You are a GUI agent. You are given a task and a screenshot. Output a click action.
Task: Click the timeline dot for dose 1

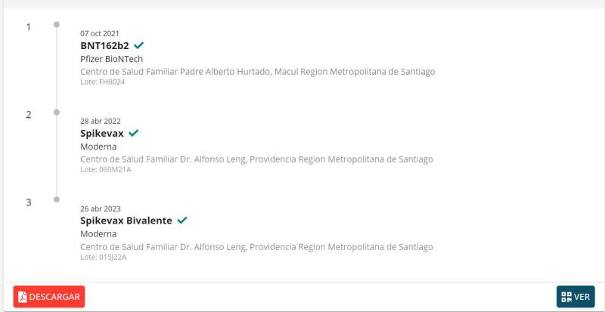(56, 25)
